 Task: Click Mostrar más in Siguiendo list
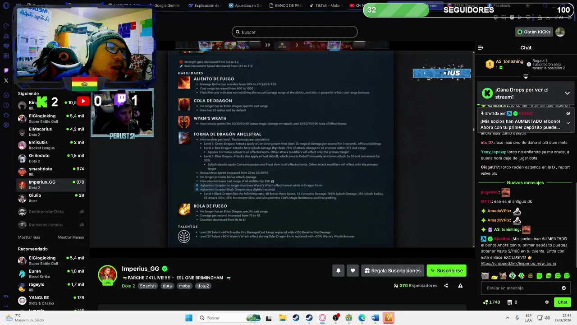point(29,237)
